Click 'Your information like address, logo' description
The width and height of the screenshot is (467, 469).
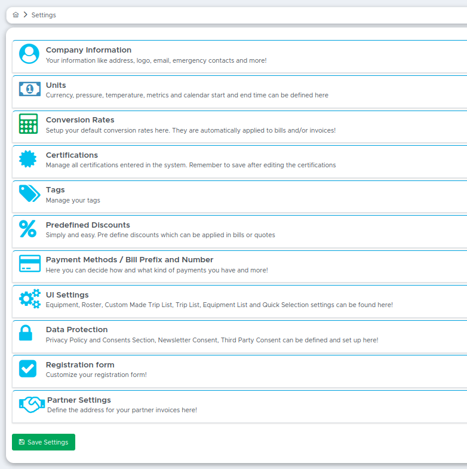(x=156, y=60)
